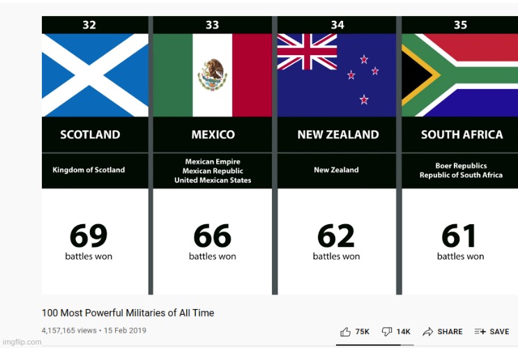518x348 pixels.
Task: Click the thumbs-up like icon
Action: click(346, 332)
